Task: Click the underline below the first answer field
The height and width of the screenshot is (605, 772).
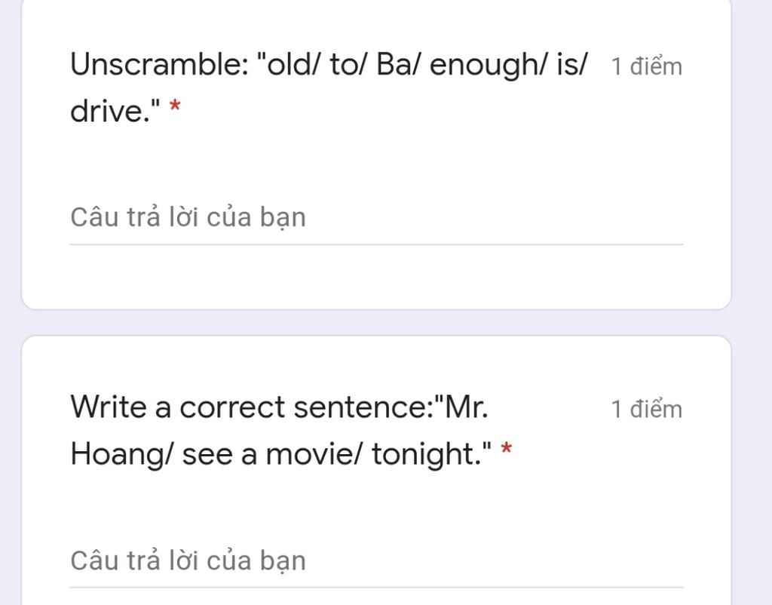Action: 376,244
